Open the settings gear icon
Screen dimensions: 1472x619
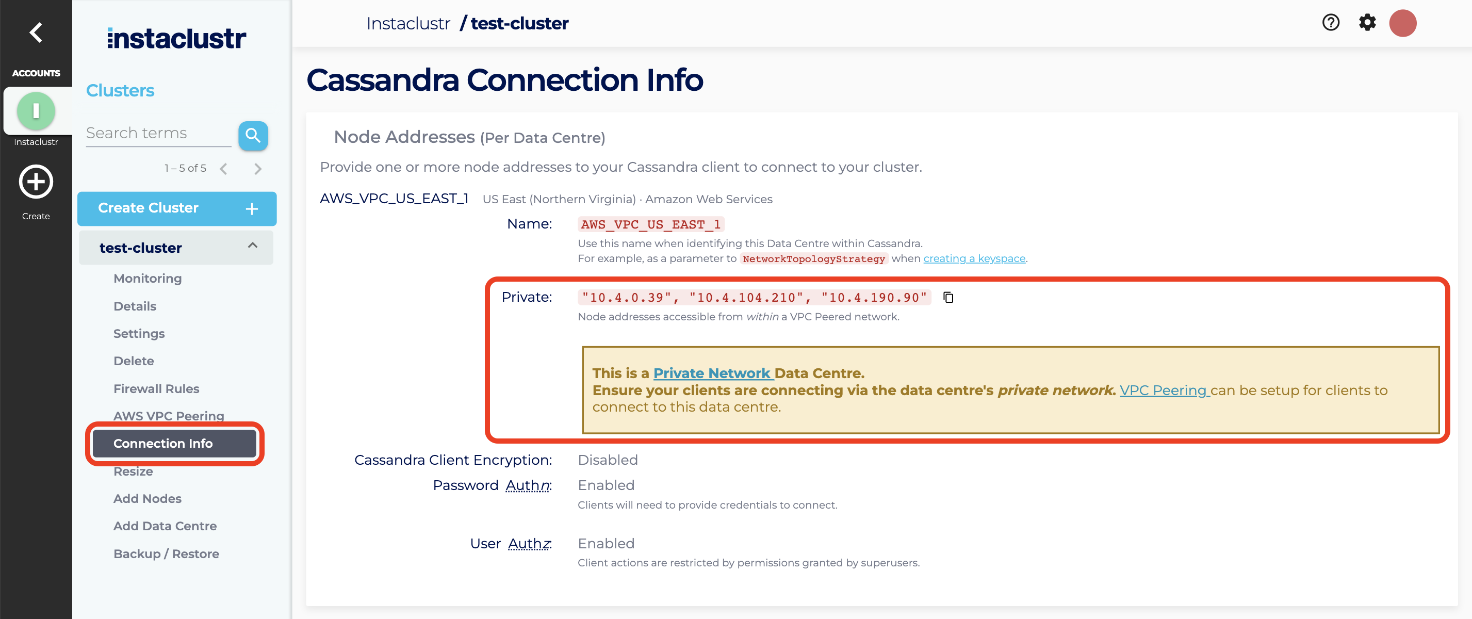coord(1368,23)
